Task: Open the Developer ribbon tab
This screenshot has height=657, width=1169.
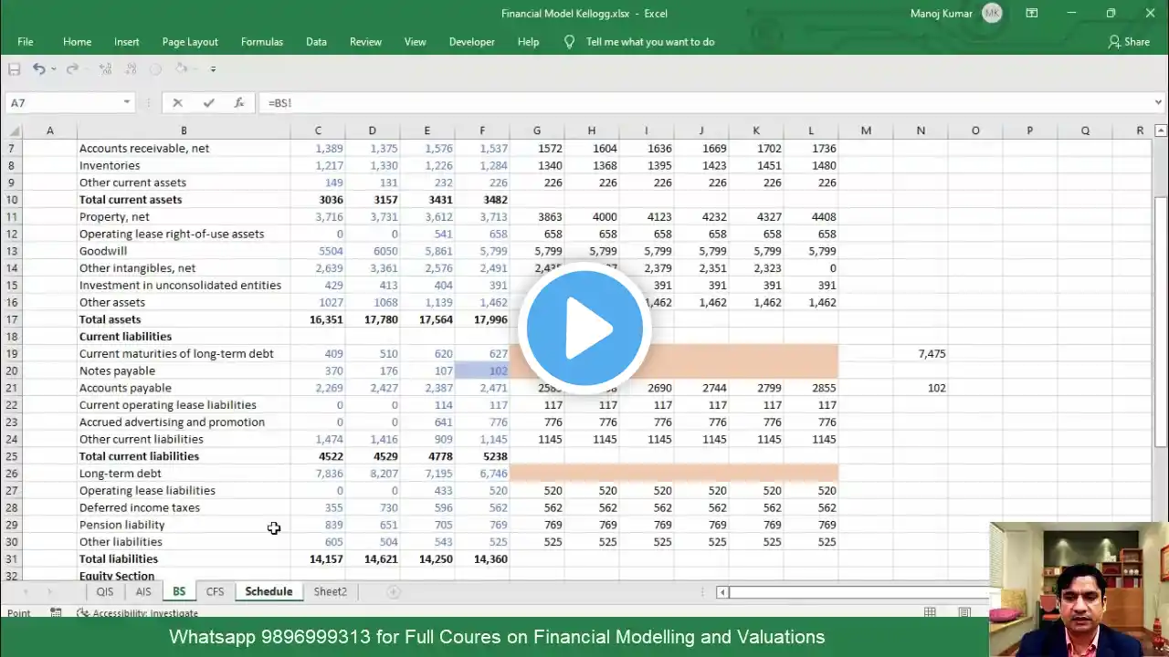Action: pyautogui.click(x=471, y=42)
